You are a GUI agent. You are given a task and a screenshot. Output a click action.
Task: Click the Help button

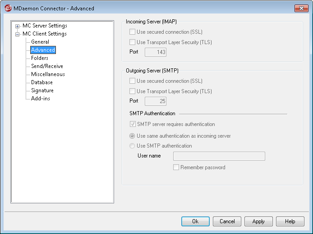click(290, 221)
